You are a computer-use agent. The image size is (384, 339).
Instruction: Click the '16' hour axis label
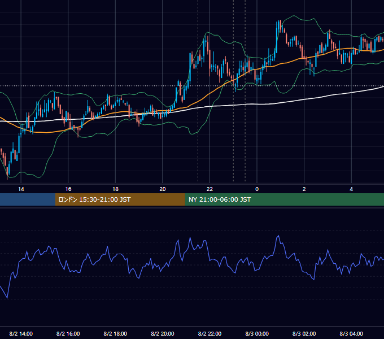click(68, 189)
